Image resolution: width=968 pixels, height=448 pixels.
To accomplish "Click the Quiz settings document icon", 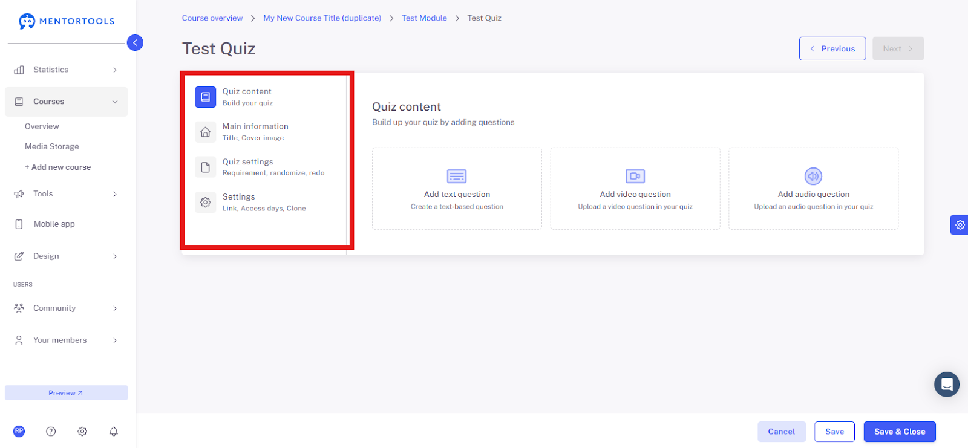I will 205,167.
